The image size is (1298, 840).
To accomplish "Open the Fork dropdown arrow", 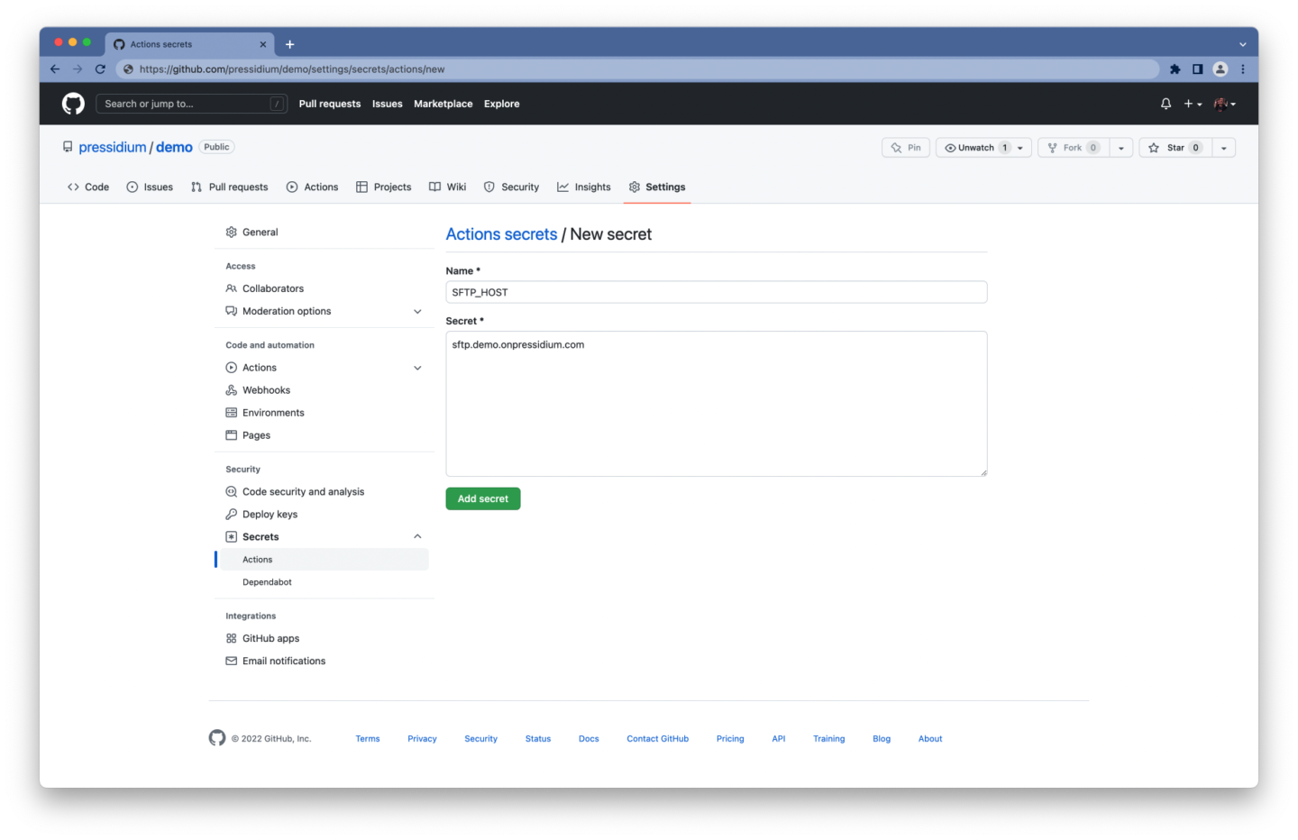I will click(1120, 148).
